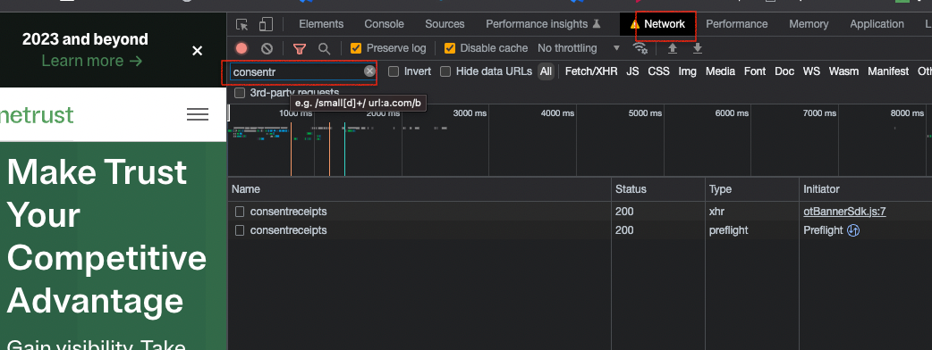Image resolution: width=932 pixels, height=350 pixels.
Task: Uncheck the Preserve log checkbox
Action: coord(356,48)
